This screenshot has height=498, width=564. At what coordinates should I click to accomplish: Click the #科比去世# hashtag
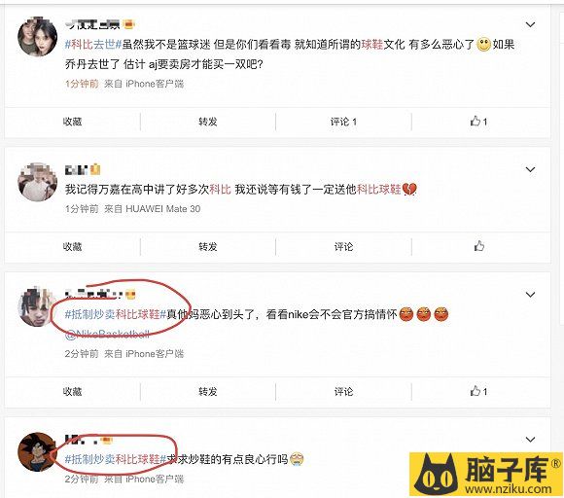coord(93,45)
